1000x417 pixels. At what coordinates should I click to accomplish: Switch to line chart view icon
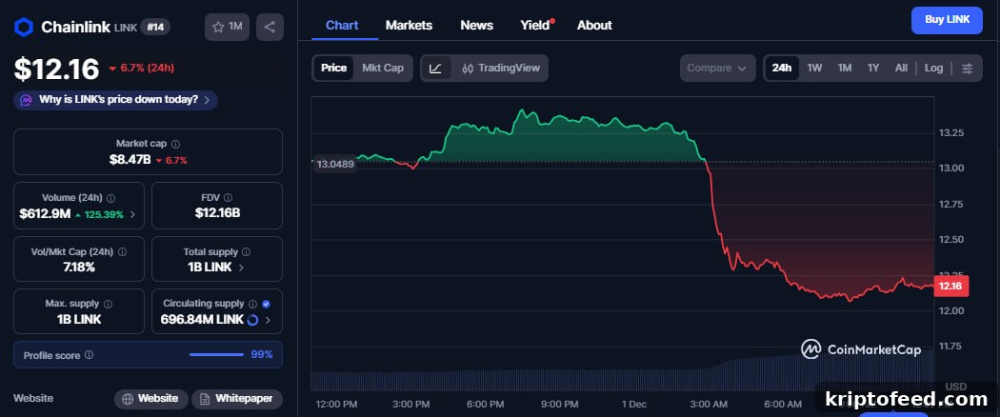point(435,69)
